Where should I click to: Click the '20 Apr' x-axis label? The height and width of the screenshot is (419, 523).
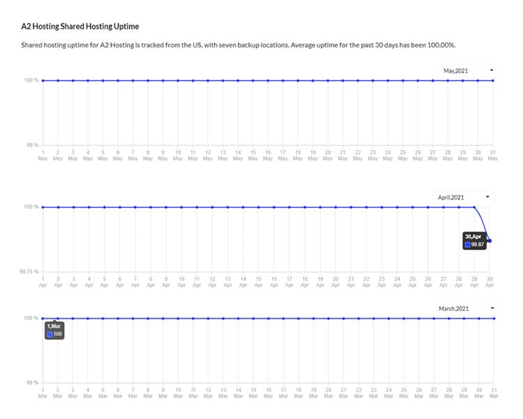(335, 282)
